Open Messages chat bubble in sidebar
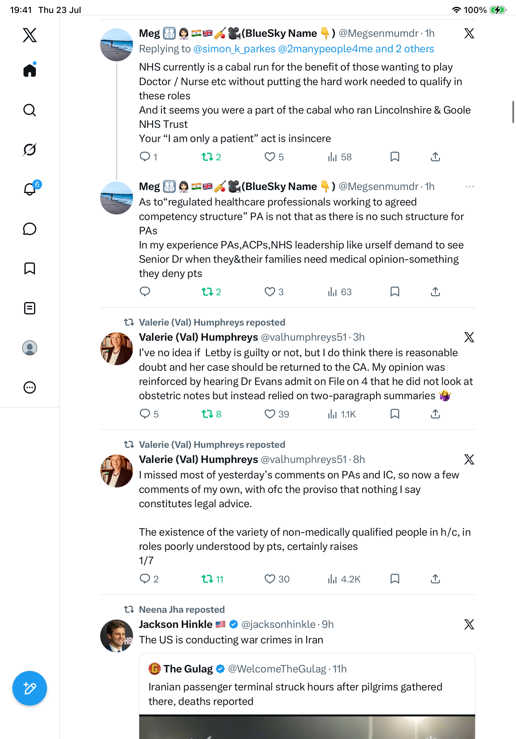The image size is (516, 739). pos(30,229)
